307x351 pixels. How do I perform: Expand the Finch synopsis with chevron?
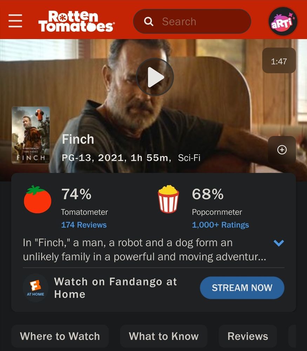point(279,243)
